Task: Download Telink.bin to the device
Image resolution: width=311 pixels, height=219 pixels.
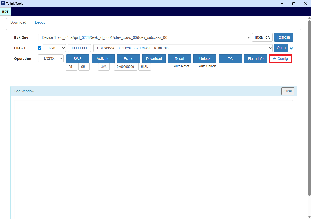Action: click(154, 59)
